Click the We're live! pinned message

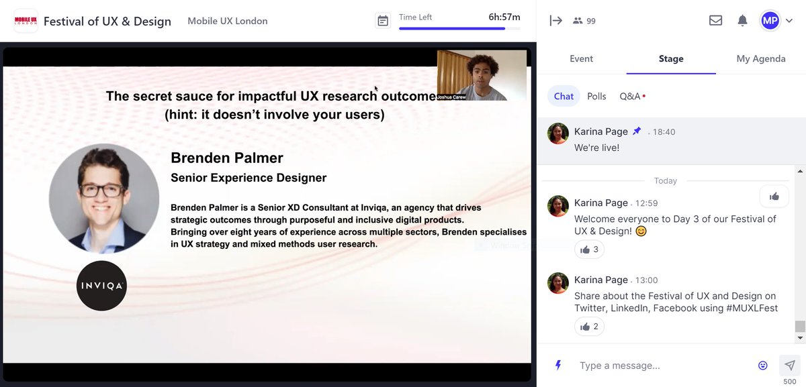597,148
